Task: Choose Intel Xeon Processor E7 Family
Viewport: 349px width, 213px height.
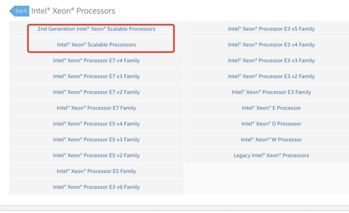Action: click(x=96, y=108)
